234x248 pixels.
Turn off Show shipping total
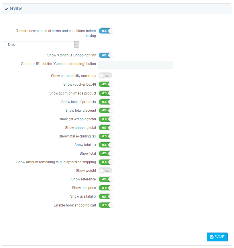click(106, 127)
